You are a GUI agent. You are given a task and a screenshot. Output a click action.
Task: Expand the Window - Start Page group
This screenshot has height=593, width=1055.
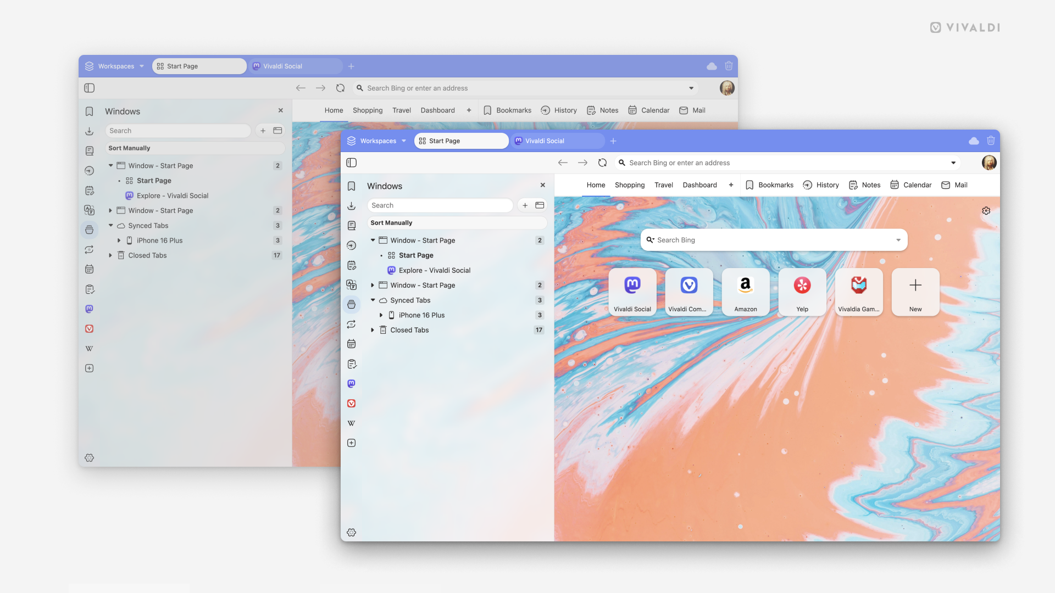[374, 284]
